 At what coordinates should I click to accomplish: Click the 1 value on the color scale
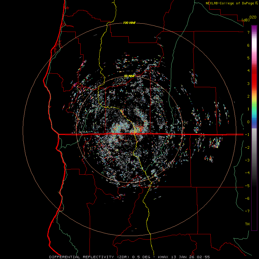(248, 109)
